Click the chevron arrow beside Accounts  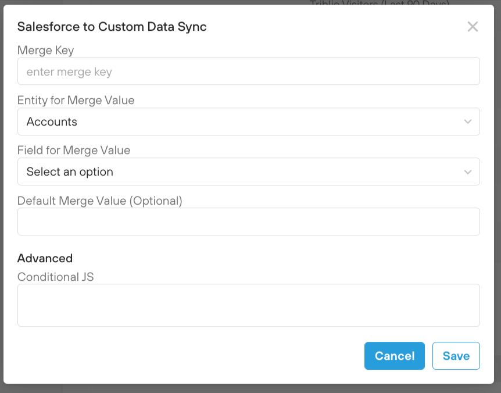468,122
